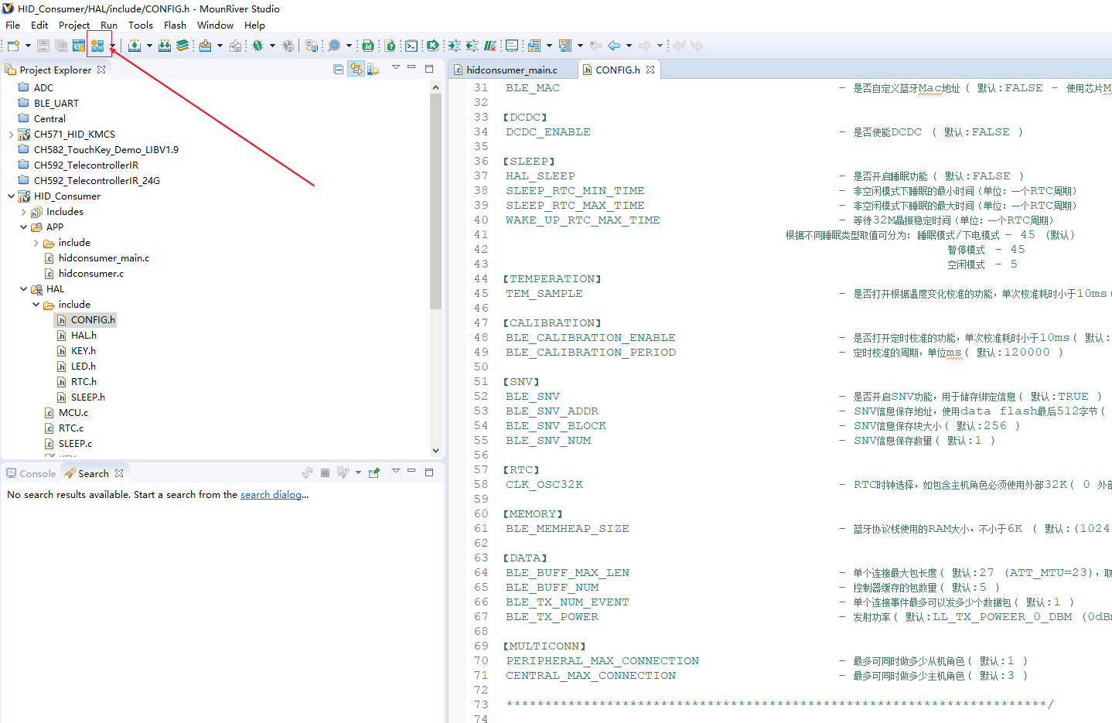Image resolution: width=1112 pixels, height=723 pixels.
Task: Click the Pin Search view icon
Action: tap(374, 472)
